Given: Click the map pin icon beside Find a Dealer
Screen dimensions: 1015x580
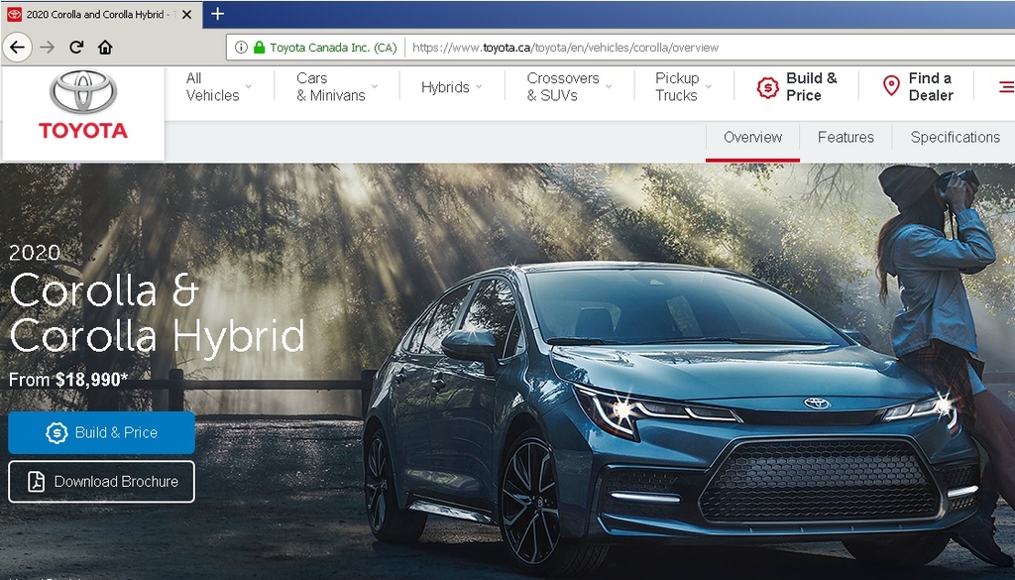Looking at the screenshot, I should [891, 86].
